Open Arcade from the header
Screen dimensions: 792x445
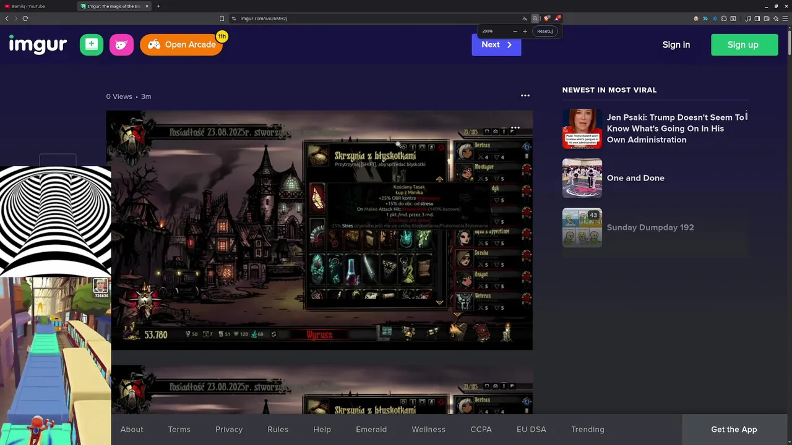[x=181, y=44]
